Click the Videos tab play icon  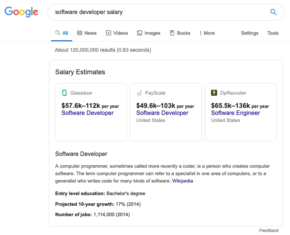(x=109, y=33)
